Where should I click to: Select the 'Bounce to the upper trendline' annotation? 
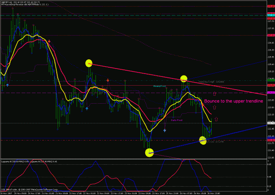[234, 101]
